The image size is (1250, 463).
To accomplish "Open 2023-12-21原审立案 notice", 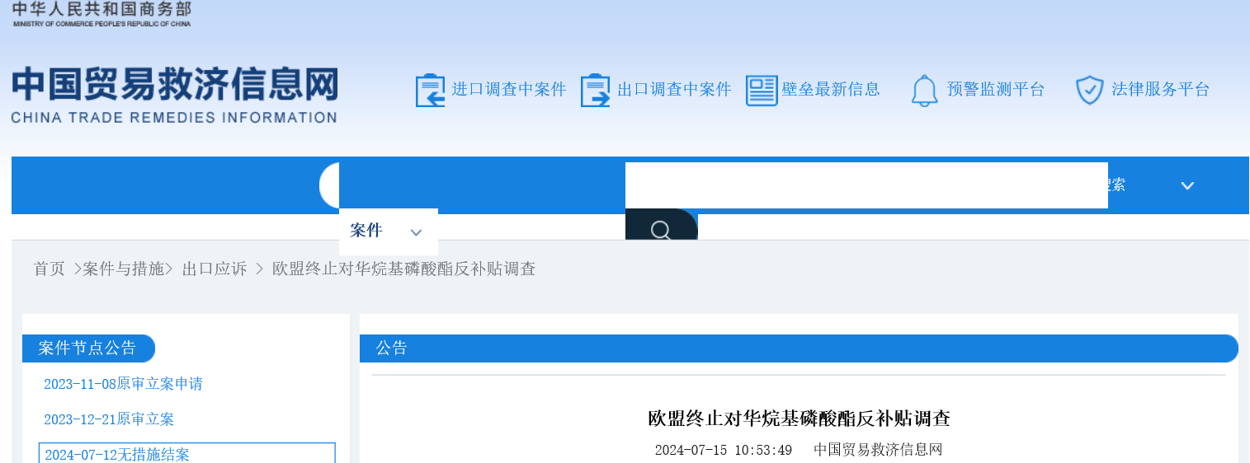I will (x=109, y=419).
